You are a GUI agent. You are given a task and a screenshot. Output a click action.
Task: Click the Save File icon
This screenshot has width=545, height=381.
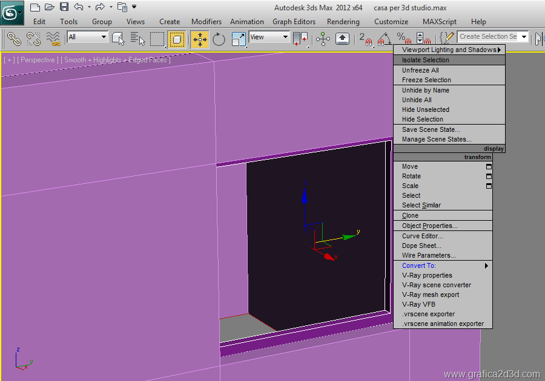pos(64,7)
